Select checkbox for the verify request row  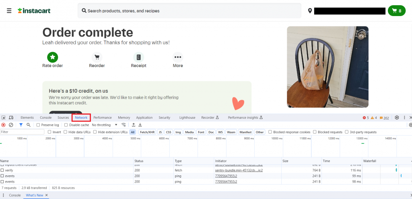[x=2, y=170]
